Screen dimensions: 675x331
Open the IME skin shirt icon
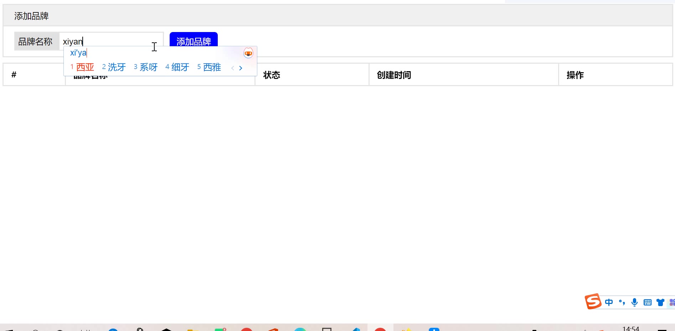(x=660, y=302)
